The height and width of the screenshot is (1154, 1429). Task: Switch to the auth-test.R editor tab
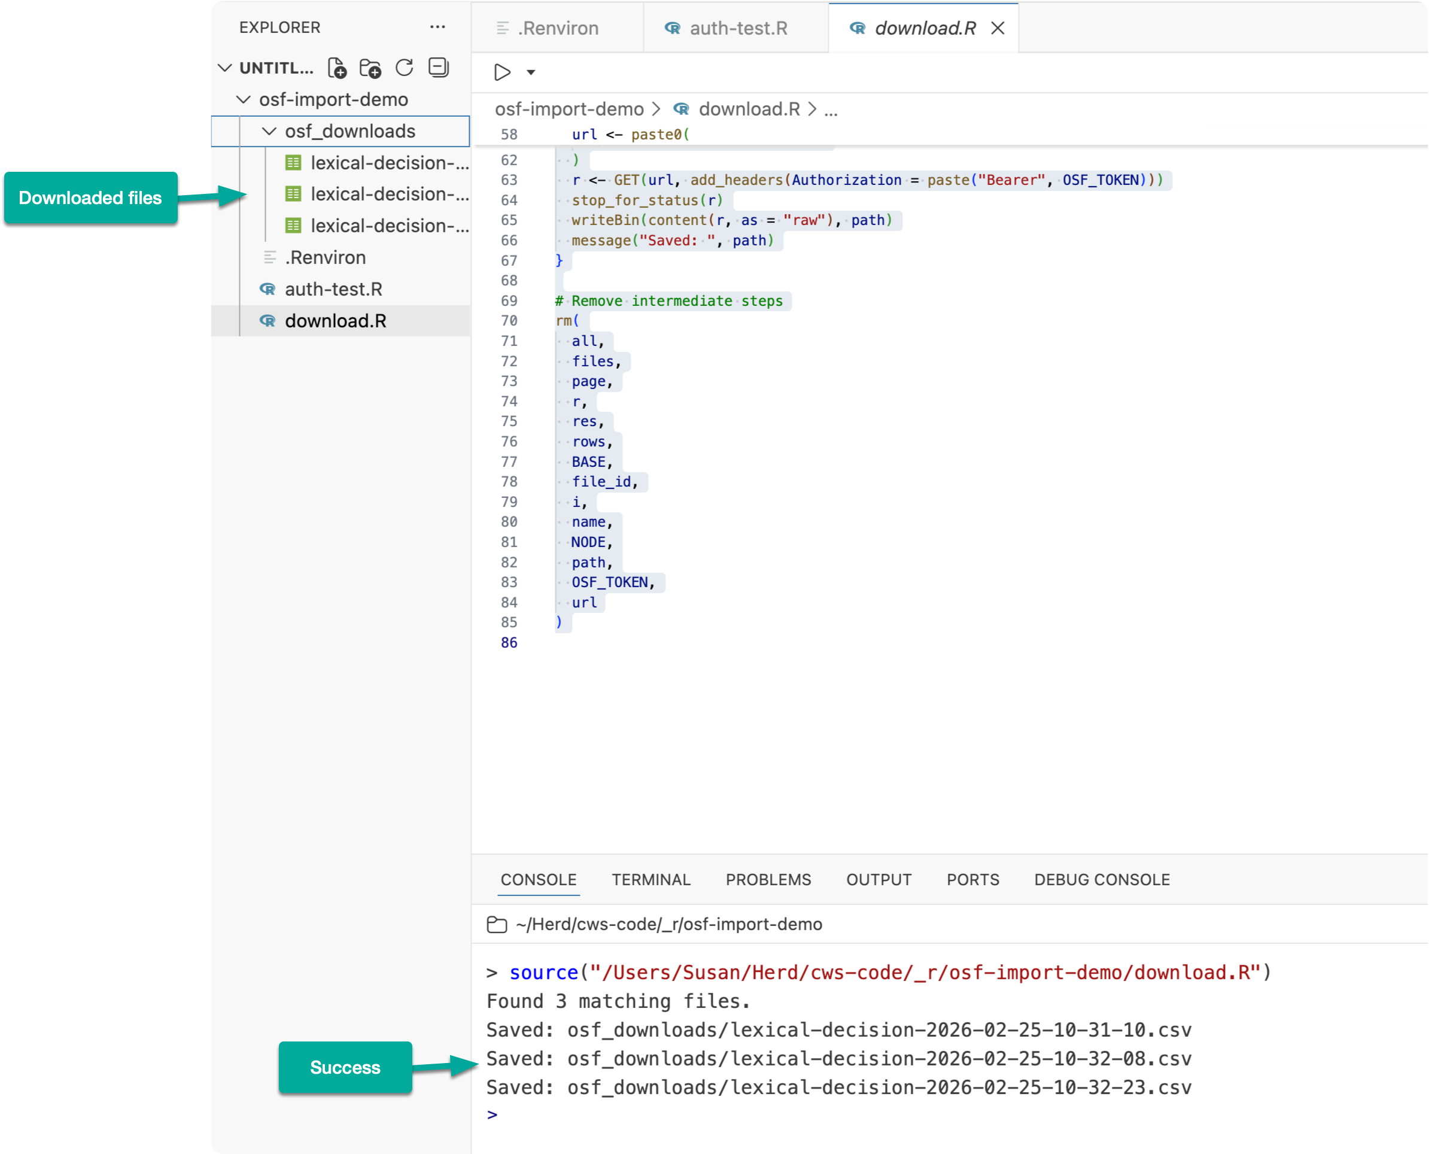tap(738, 28)
